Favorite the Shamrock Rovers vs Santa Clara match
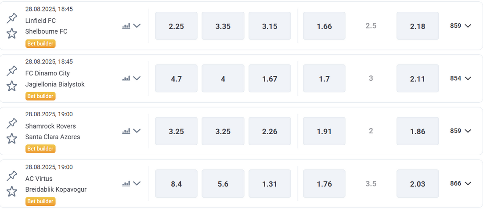Image resolution: width=483 pixels, height=211 pixels. (12, 139)
